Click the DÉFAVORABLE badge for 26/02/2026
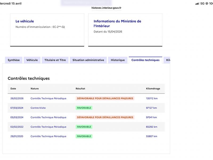Image resolution: width=213 pixels, height=160 pixels. click(105, 98)
